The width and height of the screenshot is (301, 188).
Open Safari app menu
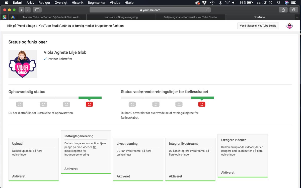pos(18,3)
